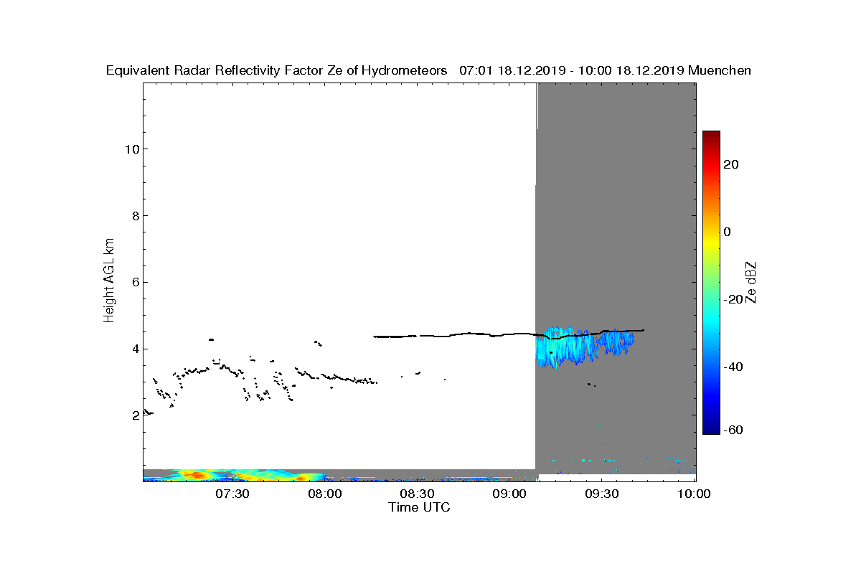The width and height of the screenshot is (861, 574).
Task: Click the "Time UTC" axis label
Action: pos(420,507)
